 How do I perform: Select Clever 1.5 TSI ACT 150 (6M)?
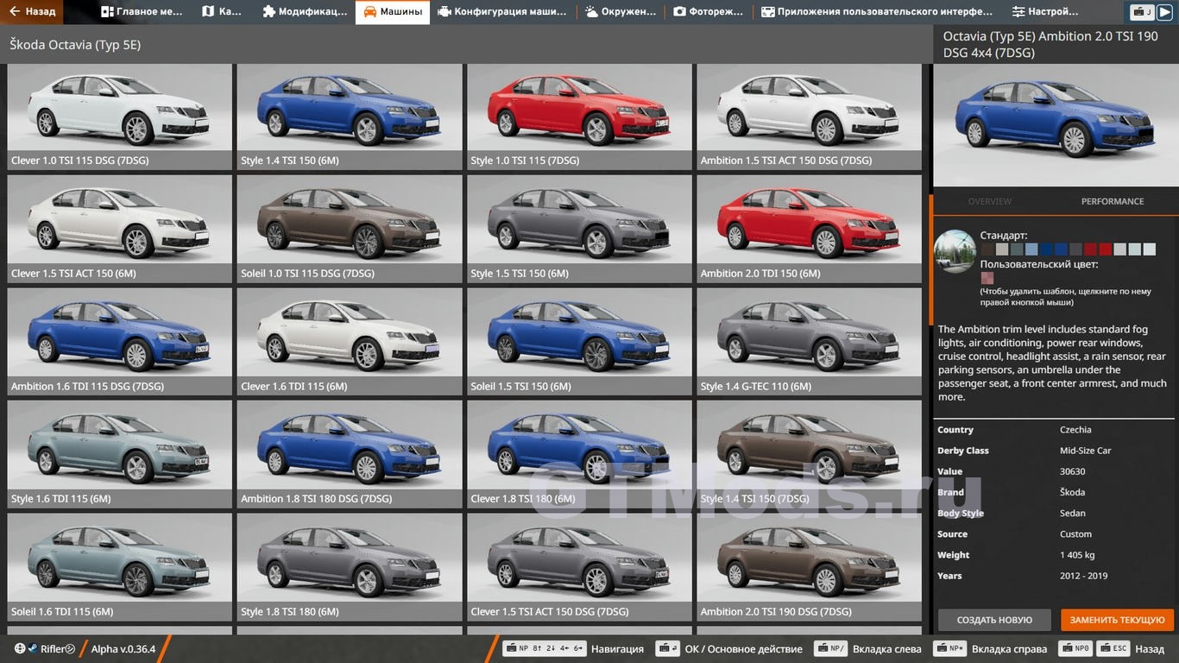pyautogui.click(x=120, y=230)
